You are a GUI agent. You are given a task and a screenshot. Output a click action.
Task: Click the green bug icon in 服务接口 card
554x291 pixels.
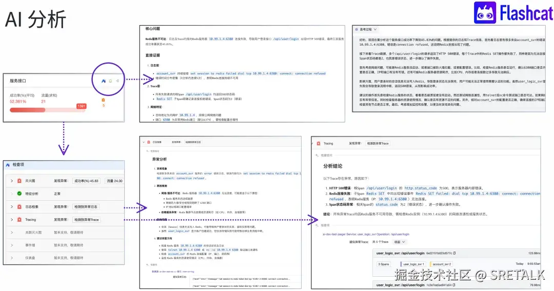pyautogui.click(x=111, y=81)
